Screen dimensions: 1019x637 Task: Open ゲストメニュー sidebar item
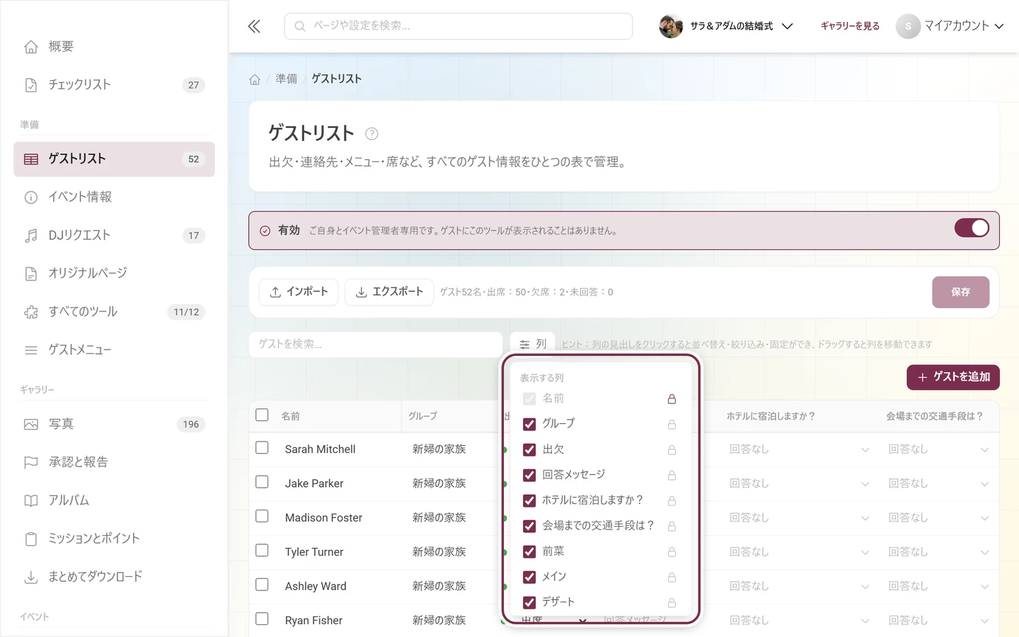pos(114,350)
